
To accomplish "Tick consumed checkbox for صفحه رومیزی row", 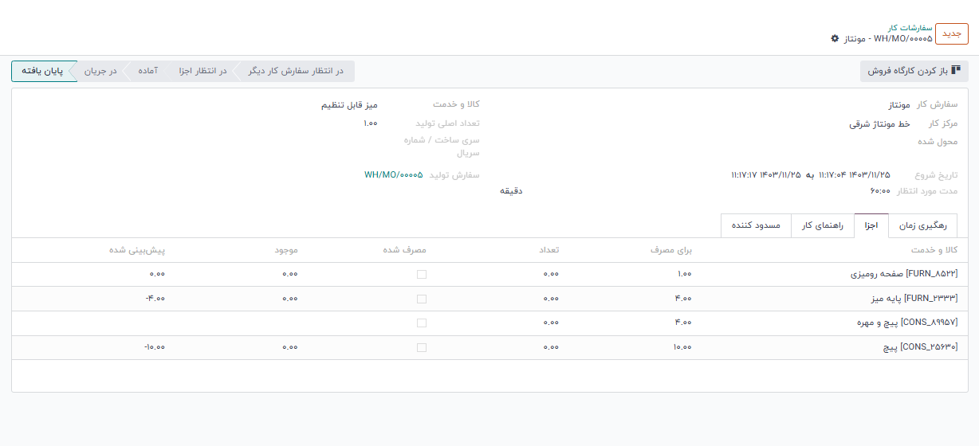I will (421, 274).
